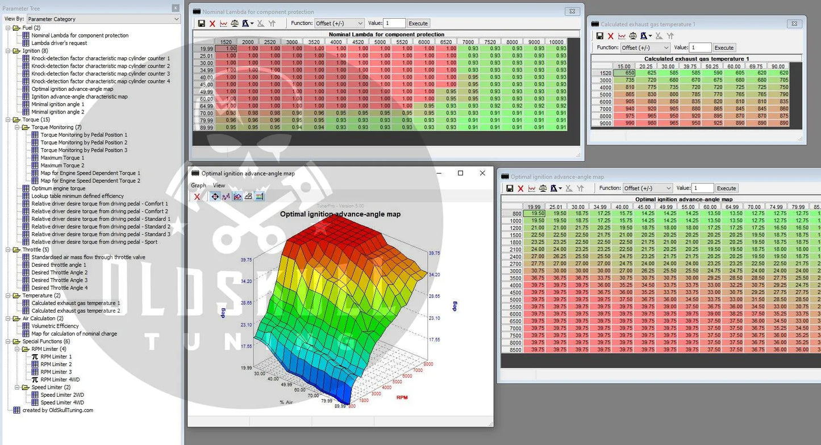Click the RPM Limiter 1 pi scalar icon
Viewport: 821px width, 445px height.
point(35,357)
